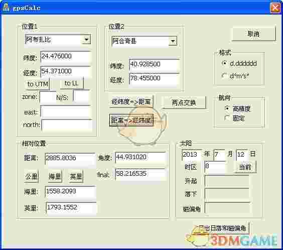The width and height of the screenshot is (283, 250).
Task: Click the to LL button
Action: pos(72,83)
